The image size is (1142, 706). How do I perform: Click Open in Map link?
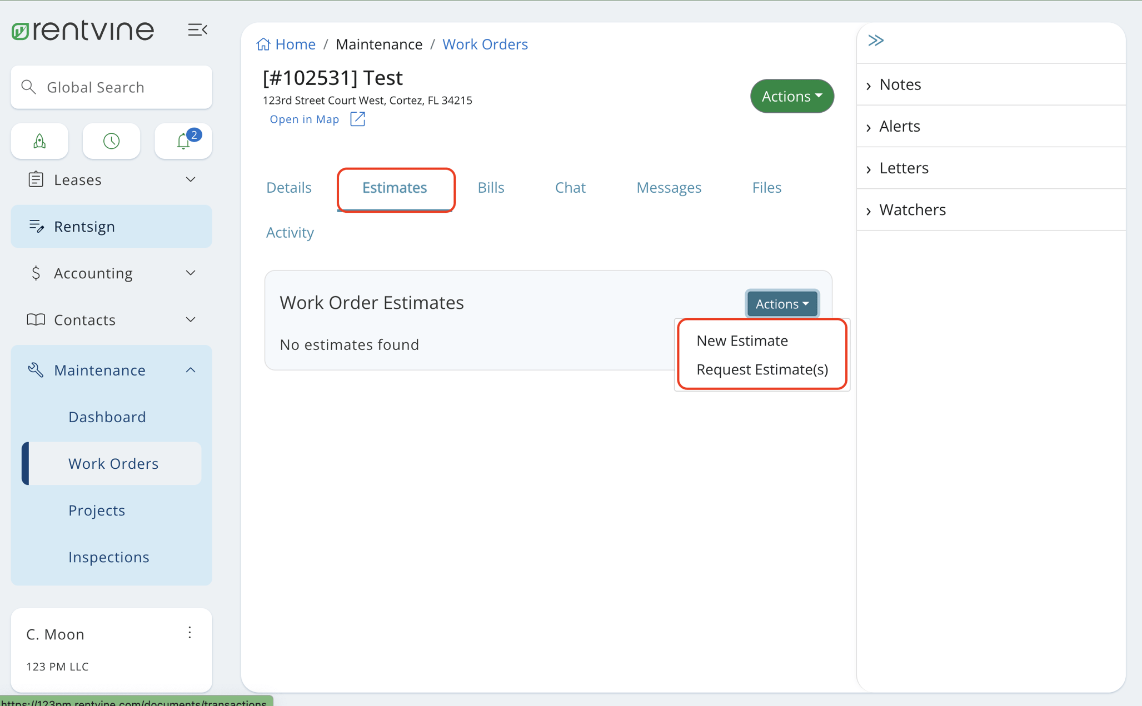pyautogui.click(x=305, y=119)
